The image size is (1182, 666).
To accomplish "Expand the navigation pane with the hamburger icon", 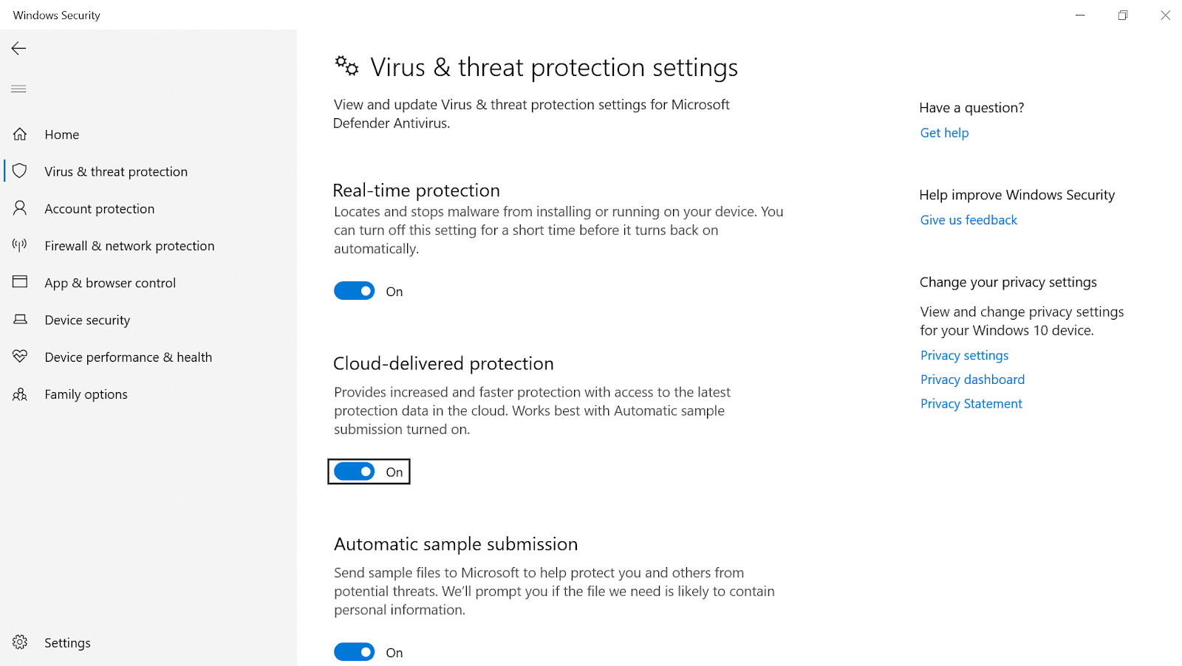I will 18,89.
